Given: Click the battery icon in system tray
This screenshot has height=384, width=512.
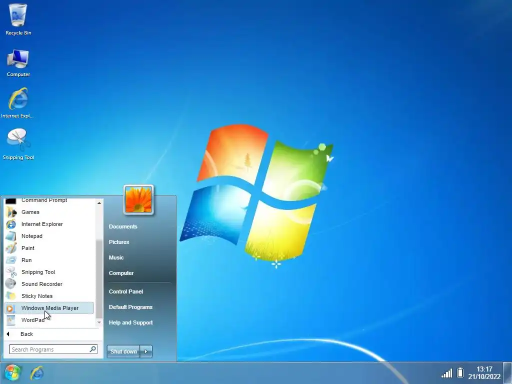Looking at the screenshot, I should click(460, 372).
